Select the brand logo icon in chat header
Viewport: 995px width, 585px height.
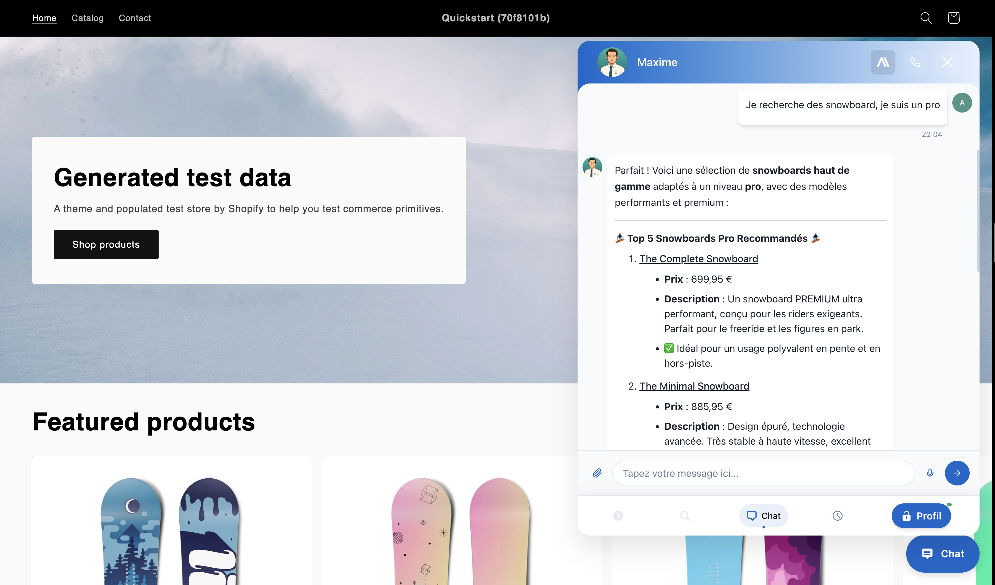pyautogui.click(x=883, y=62)
